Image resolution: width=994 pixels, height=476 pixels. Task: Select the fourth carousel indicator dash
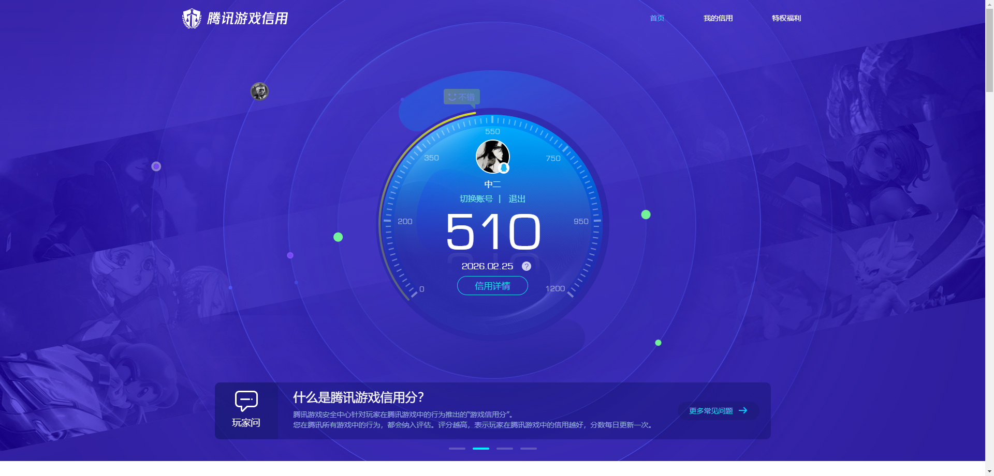click(x=528, y=449)
